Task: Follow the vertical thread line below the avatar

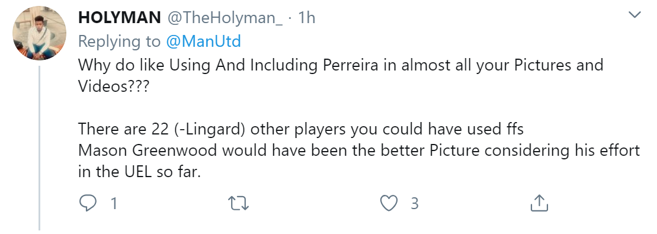Action: (x=39, y=148)
